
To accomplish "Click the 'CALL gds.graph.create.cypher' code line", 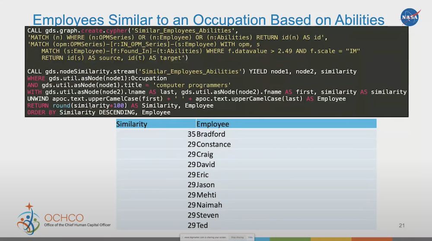I will [x=133, y=31].
